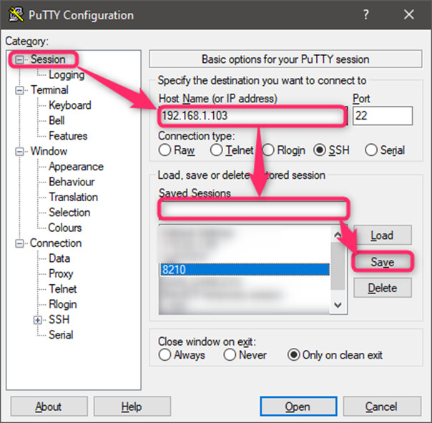
Task: Collapse the Window tree node
Action: click(19, 152)
